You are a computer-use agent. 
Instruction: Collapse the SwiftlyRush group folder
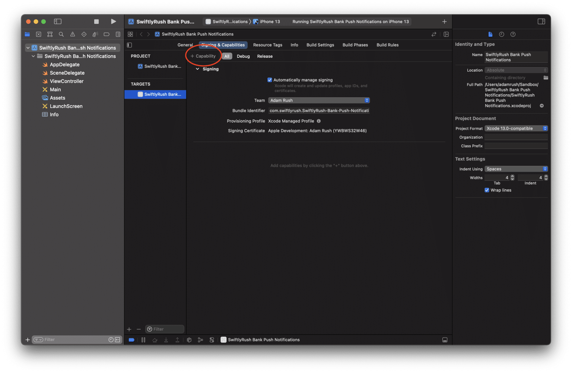(x=34, y=56)
